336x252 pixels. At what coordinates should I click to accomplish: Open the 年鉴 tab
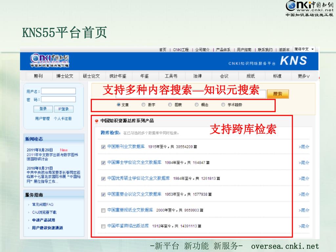click(144, 76)
